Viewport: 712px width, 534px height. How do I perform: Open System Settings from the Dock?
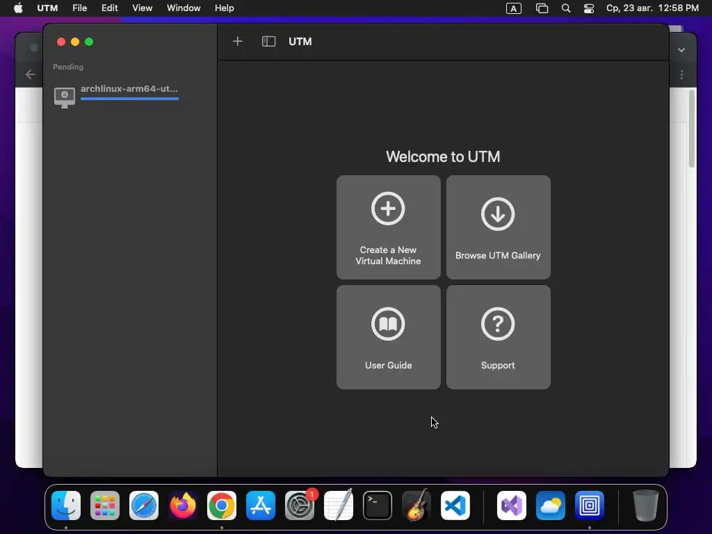(x=300, y=505)
